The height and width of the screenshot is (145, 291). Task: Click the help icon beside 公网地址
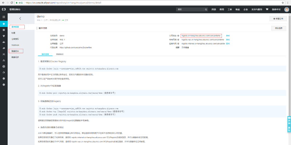pyautogui.click(x=178, y=35)
